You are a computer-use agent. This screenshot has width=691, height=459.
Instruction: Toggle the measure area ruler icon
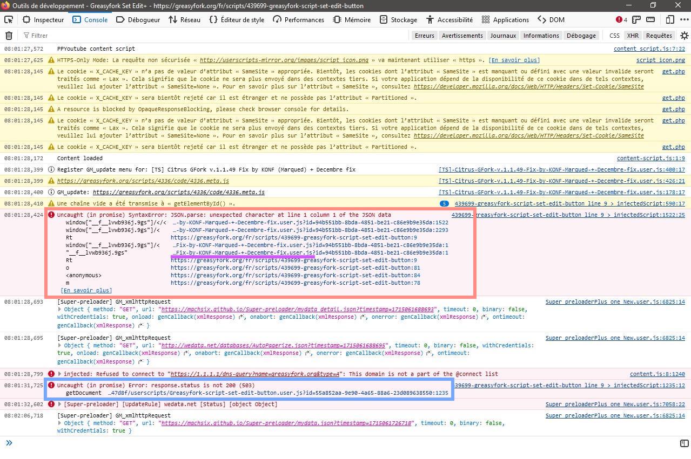point(650,19)
